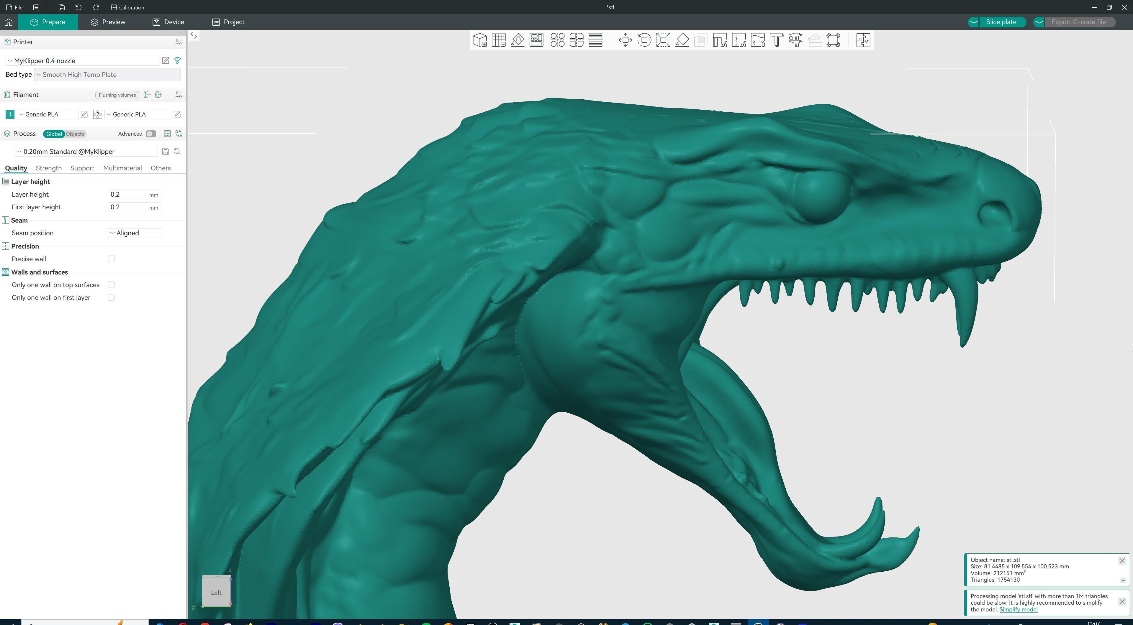The width and height of the screenshot is (1133, 625).
Task: Open the MyKlipper 0.4 nozzle printer dropdown
Action: 83,61
